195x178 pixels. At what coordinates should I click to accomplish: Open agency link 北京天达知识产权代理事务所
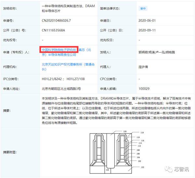click(x=68, y=67)
